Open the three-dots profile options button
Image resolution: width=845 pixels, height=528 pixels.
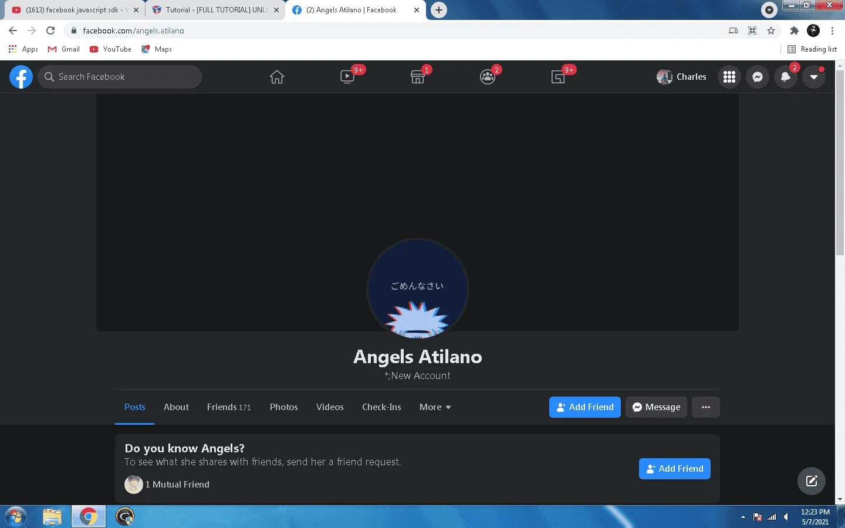tap(706, 407)
